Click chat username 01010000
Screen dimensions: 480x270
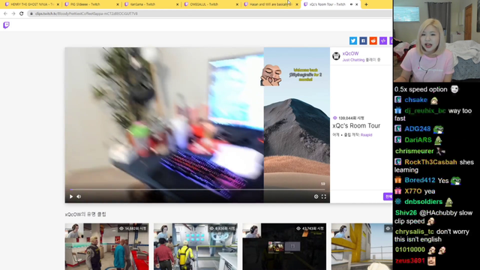[410, 250]
